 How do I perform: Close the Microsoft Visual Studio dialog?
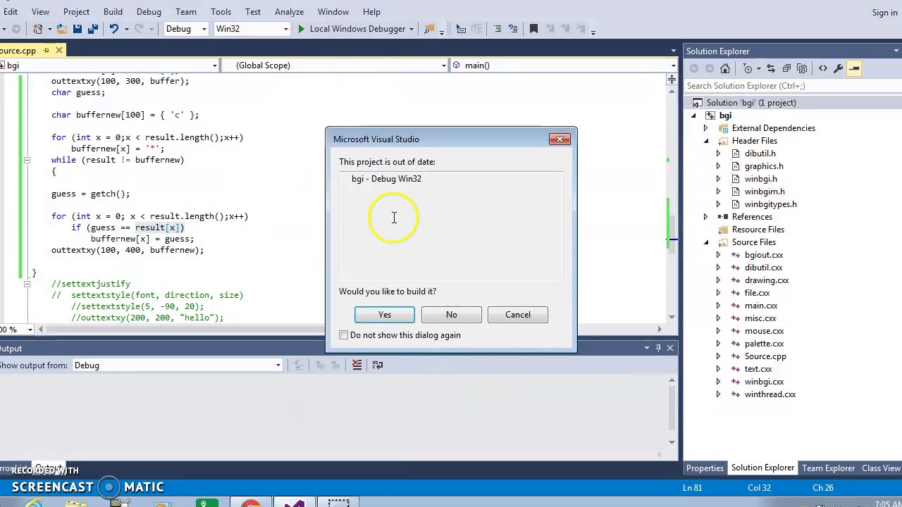(x=560, y=139)
